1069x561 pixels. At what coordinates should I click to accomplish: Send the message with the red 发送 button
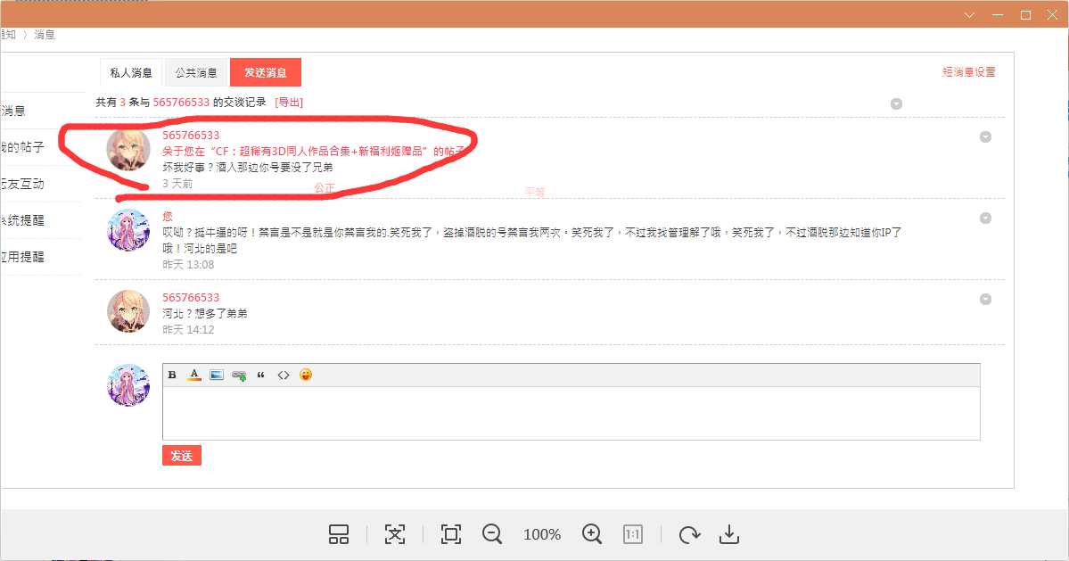[181, 456]
